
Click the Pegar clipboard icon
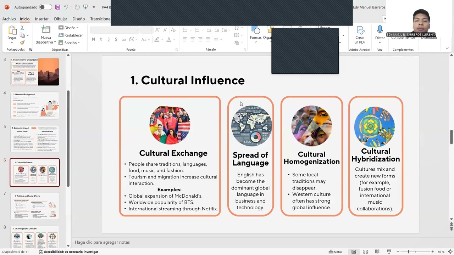(x=12, y=30)
